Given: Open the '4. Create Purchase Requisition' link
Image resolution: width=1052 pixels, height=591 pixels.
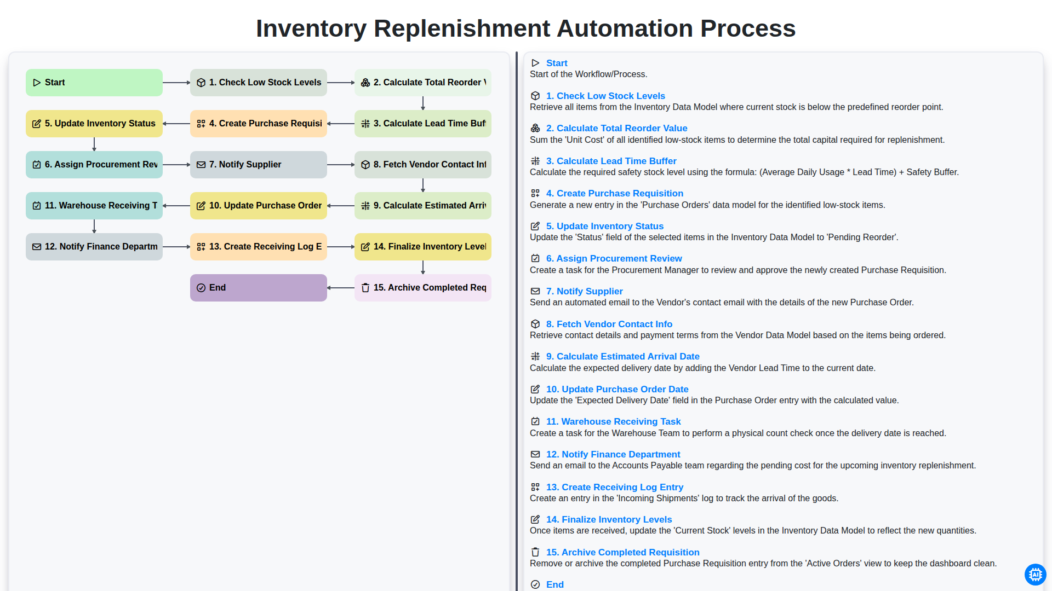Looking at the screenshot, I should point(614,193).
